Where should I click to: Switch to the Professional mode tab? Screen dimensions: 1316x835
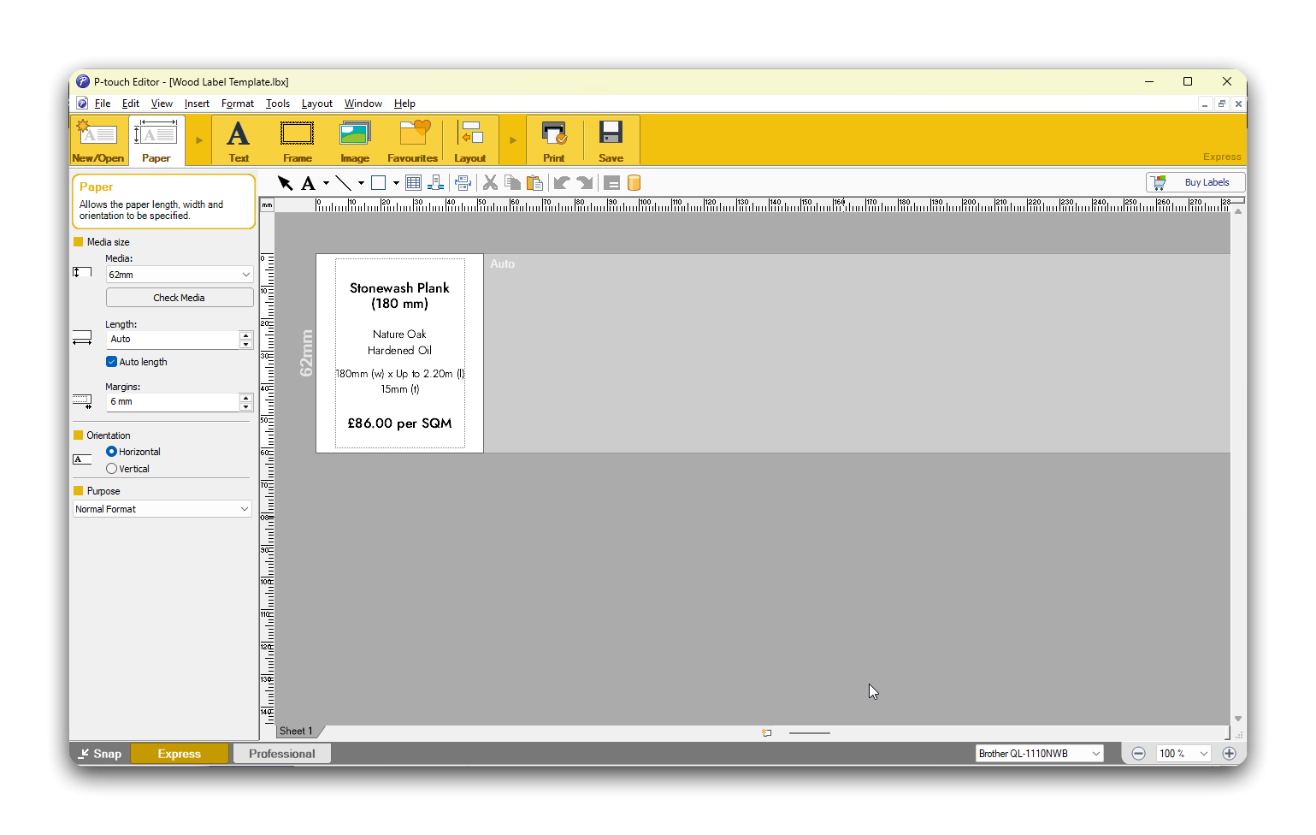point(281,754)
